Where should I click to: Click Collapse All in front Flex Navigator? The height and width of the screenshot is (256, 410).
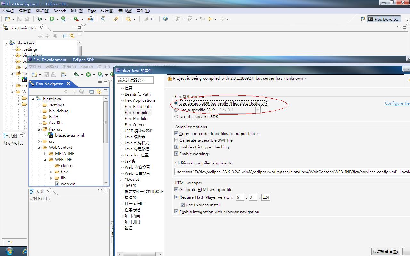(91, 92)
